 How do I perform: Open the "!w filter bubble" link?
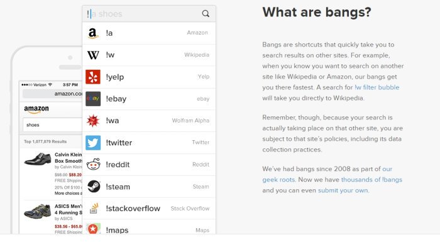click(x=377, y=87)
